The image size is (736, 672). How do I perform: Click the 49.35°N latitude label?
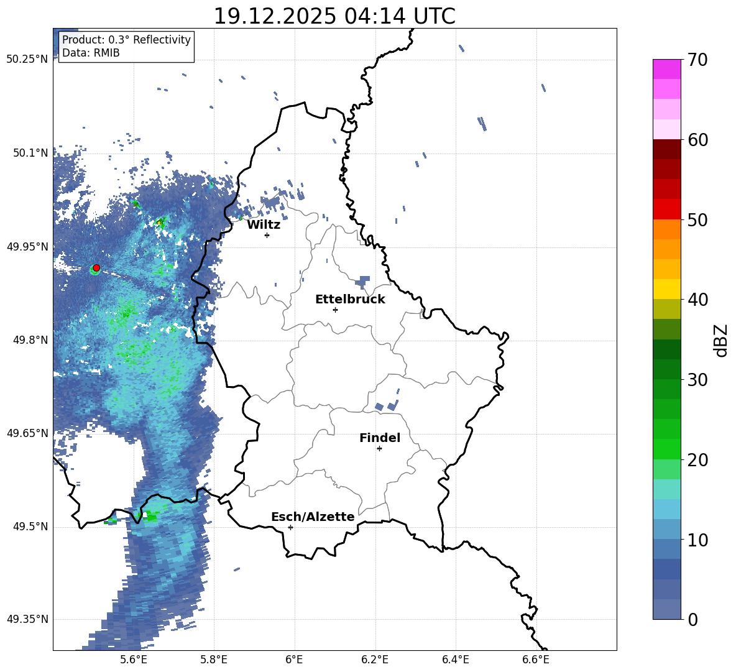[27, 619]
